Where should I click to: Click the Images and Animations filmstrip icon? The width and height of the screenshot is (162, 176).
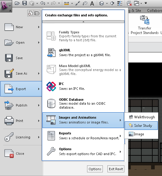tap(51, 120)
